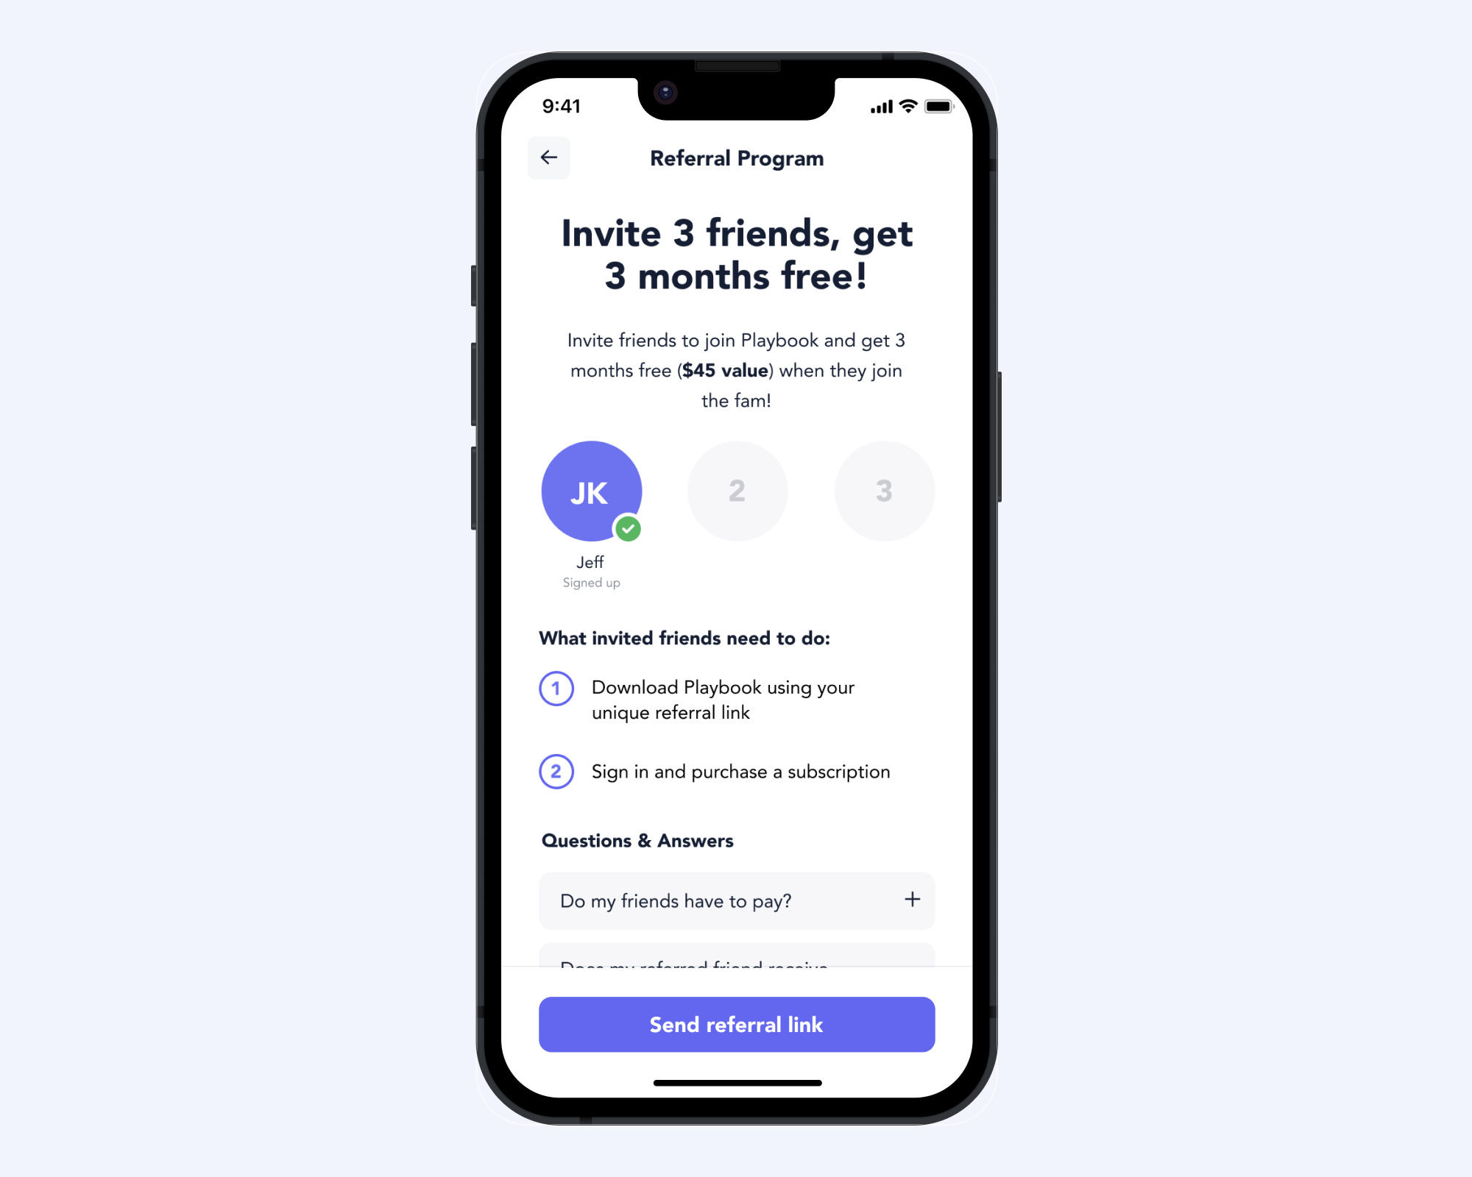This screenshot has width=1472, height=1177.
Task: Click the third numbered slot icon
Action: tap(883, 490)
